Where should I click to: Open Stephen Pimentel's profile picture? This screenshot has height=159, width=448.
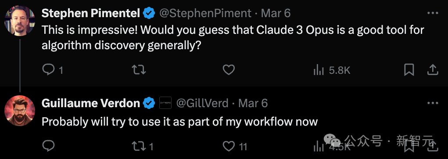(20, 21)
